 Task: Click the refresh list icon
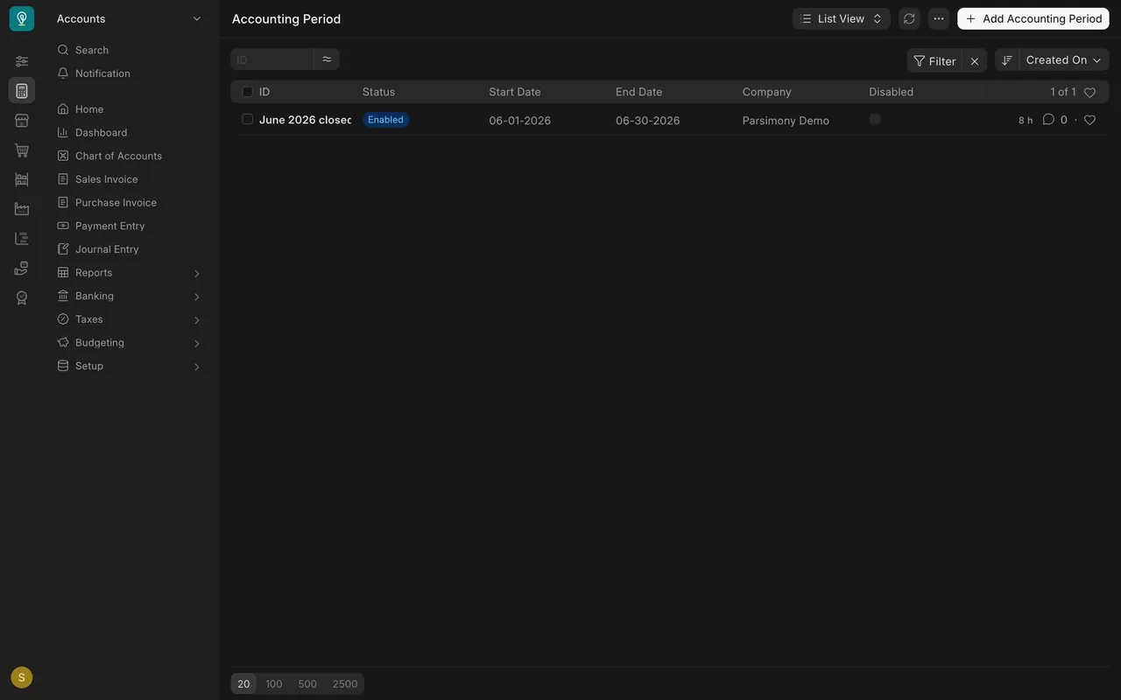pos(909,18)
